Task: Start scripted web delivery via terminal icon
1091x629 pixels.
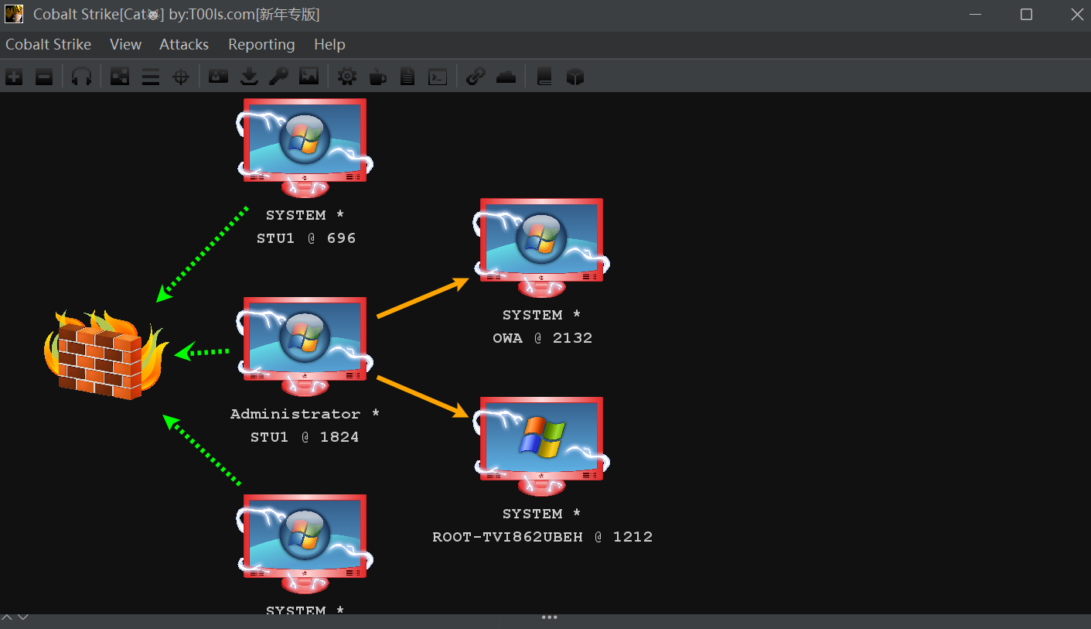Action: (x=438, y=77)
